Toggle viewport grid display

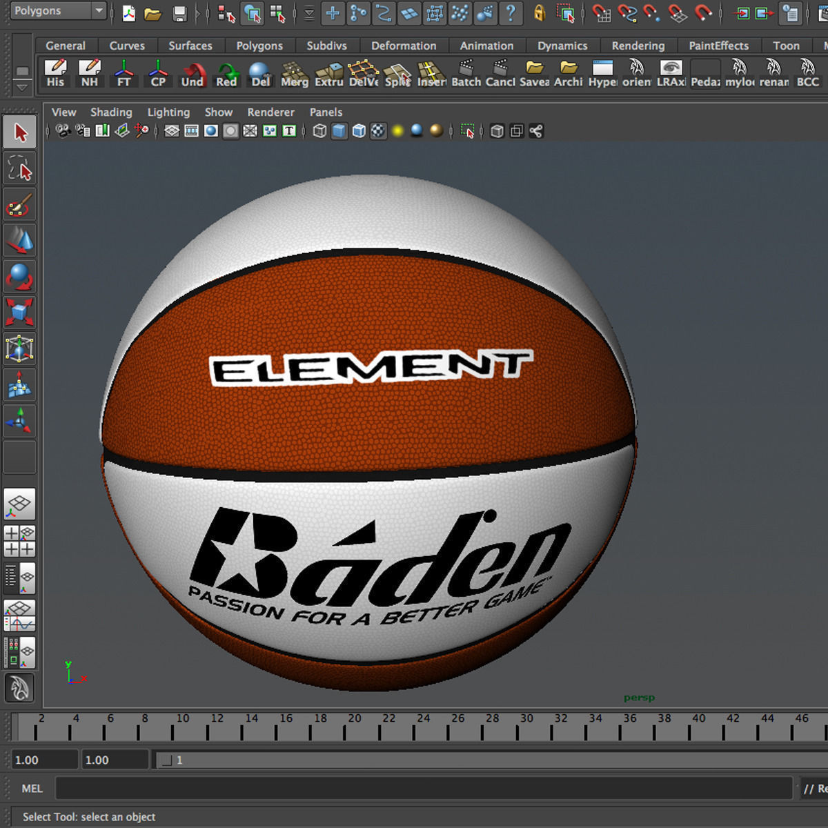click(172, 131)
